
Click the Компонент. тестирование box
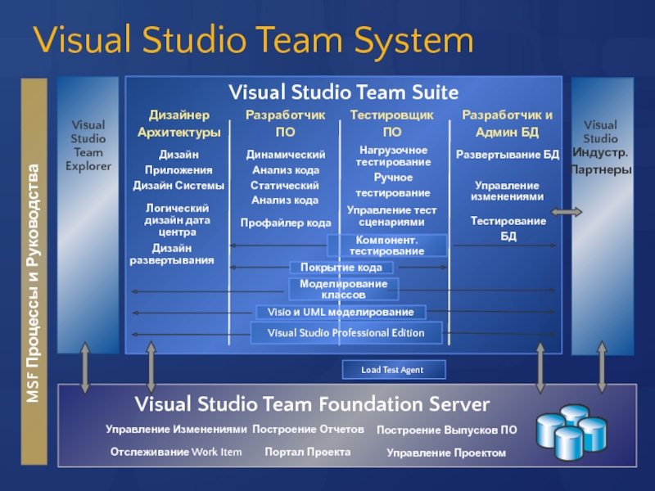pyautogui.click(x=386, y=245)
